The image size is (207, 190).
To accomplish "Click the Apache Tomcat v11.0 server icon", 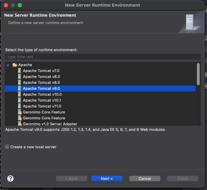I will [x=19, y=106].
